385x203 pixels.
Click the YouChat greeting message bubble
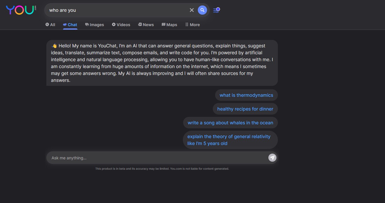tap(162, 63)
